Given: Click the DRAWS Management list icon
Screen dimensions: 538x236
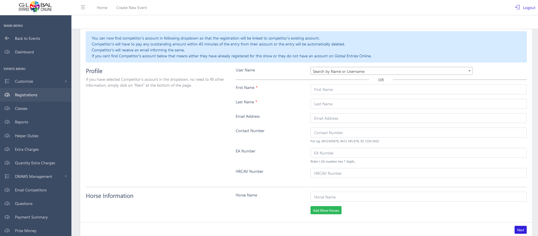Looking at the screenshot, I should point(7,176).
